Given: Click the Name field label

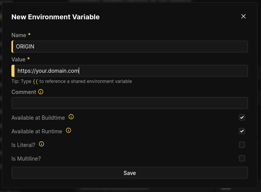Looking at the screenshot, I should pyautogui.click(x=19, y=35).
